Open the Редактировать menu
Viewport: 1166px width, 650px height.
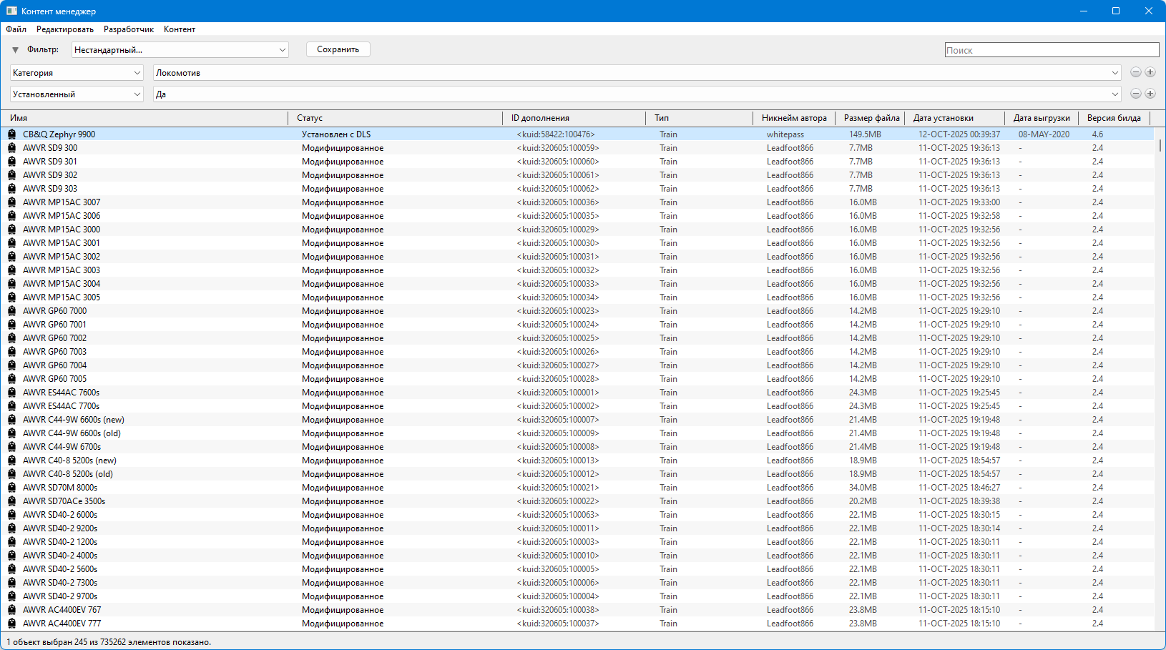click(65, 29)
